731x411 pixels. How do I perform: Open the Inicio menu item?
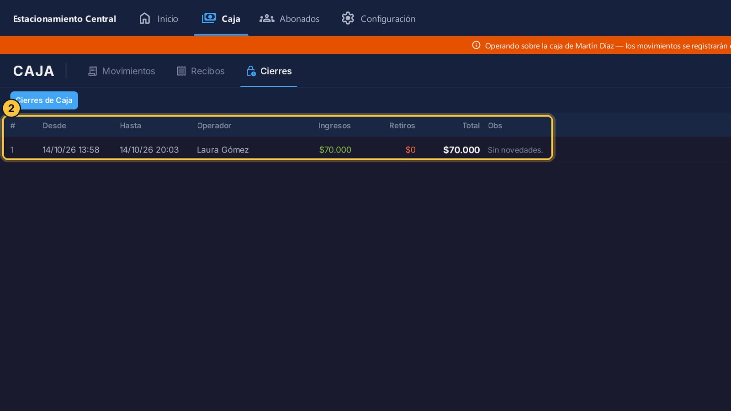[x=168, y=19]
